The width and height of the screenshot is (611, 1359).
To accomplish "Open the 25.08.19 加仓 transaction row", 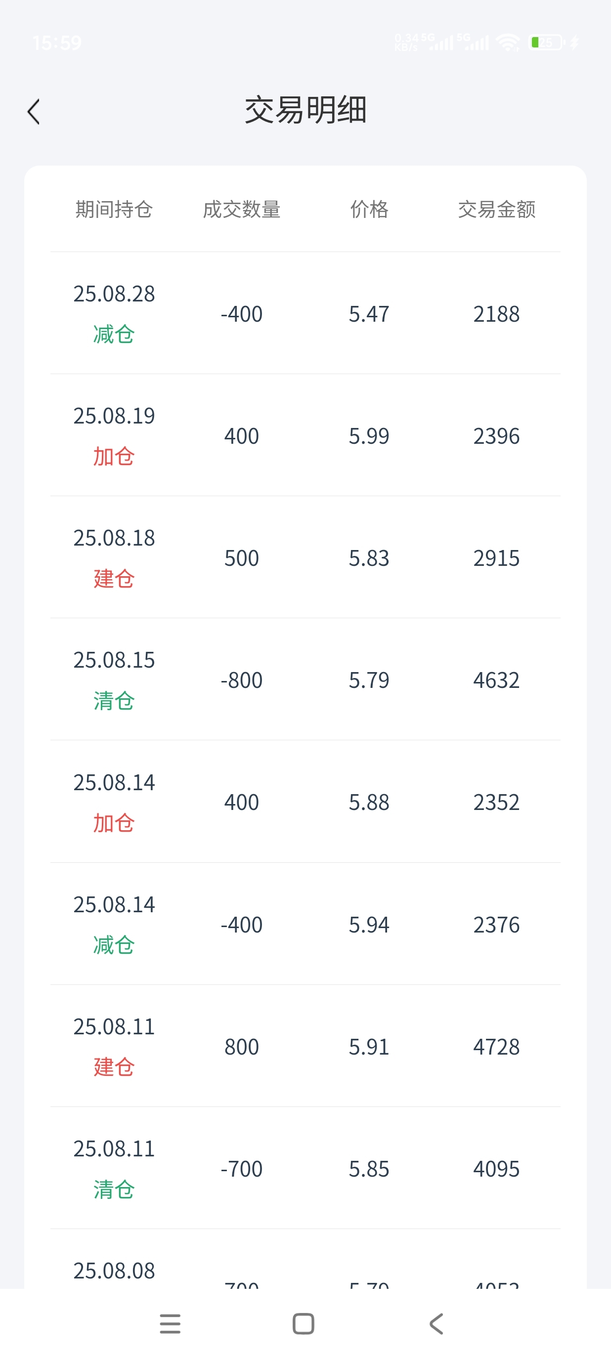I will pyautogui.click(x=305, y=435).
